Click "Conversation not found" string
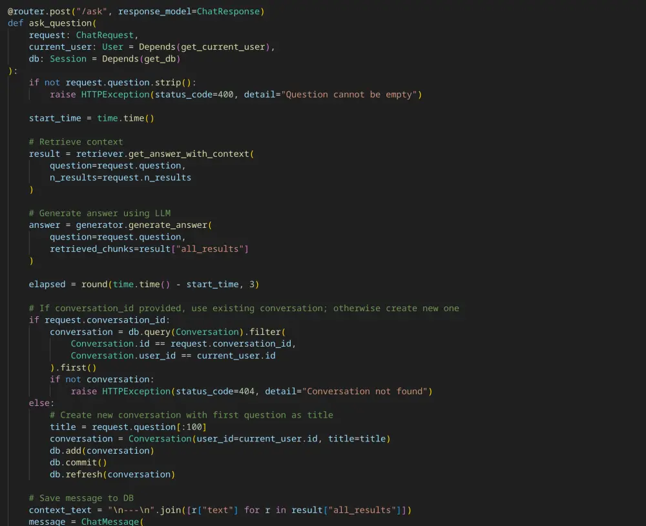The height and width of the screenshot is (526, 646). [x=364, y=391]
